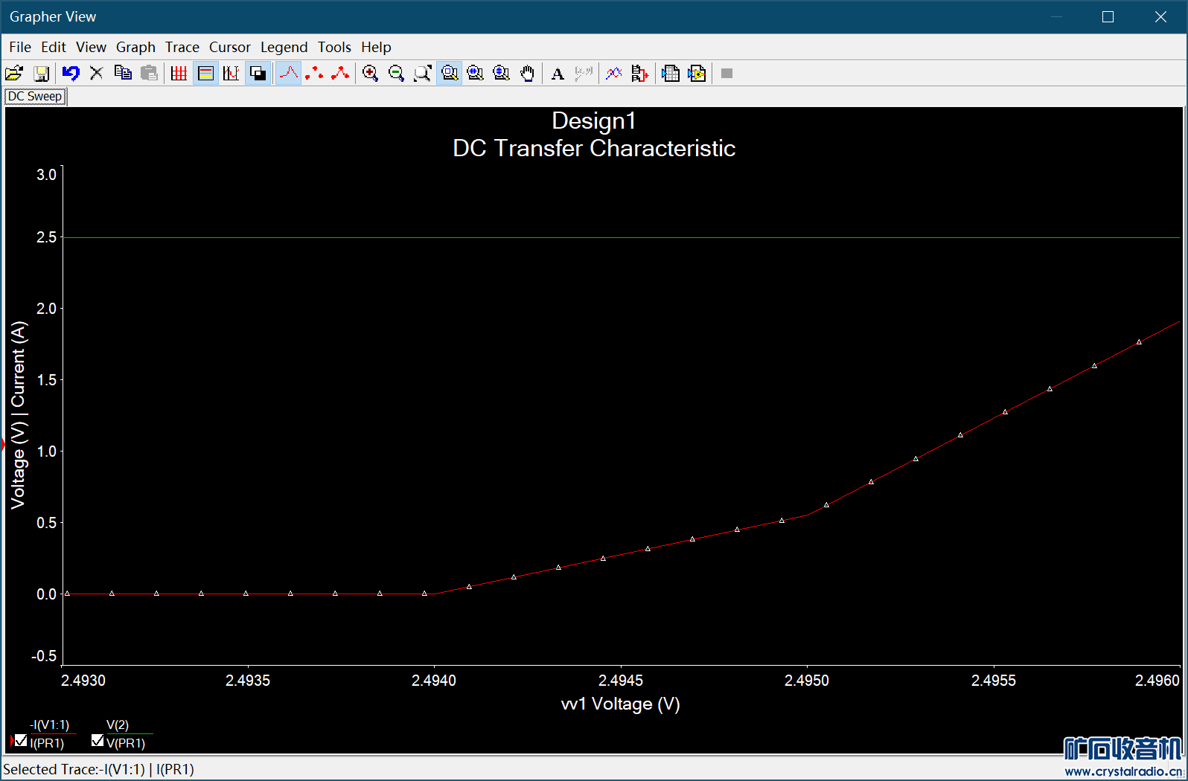Uncheck the -I(V1:1) I(PR1) trace checkbox

tap(21, 741)
